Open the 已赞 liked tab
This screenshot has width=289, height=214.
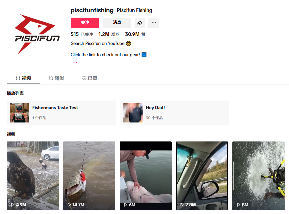click(x=90, y=78)
